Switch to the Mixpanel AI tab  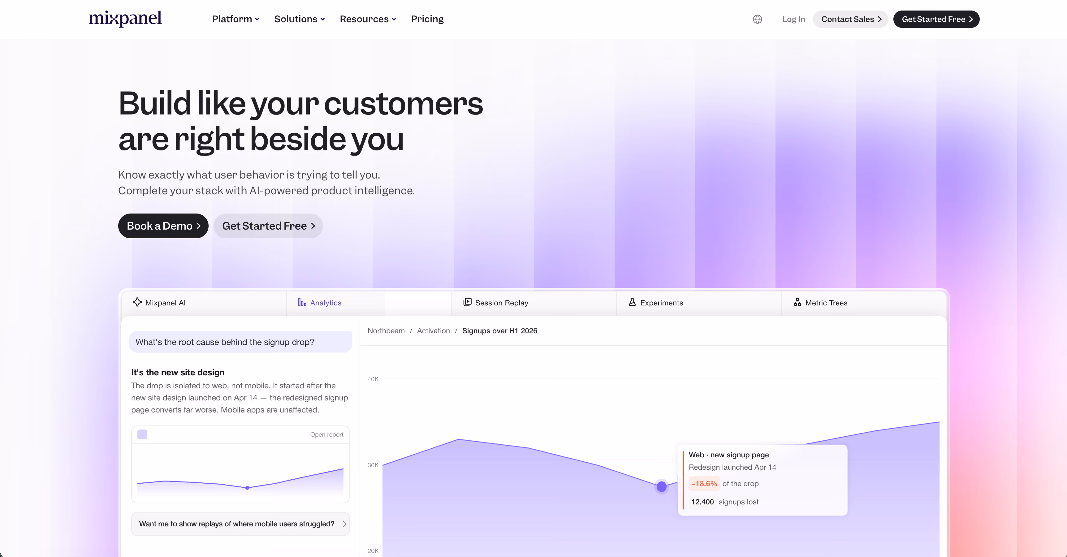pos(204,303)
